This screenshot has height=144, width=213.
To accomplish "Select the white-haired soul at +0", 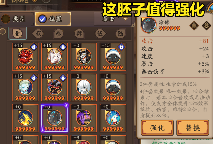I will [x=84, y=88].
